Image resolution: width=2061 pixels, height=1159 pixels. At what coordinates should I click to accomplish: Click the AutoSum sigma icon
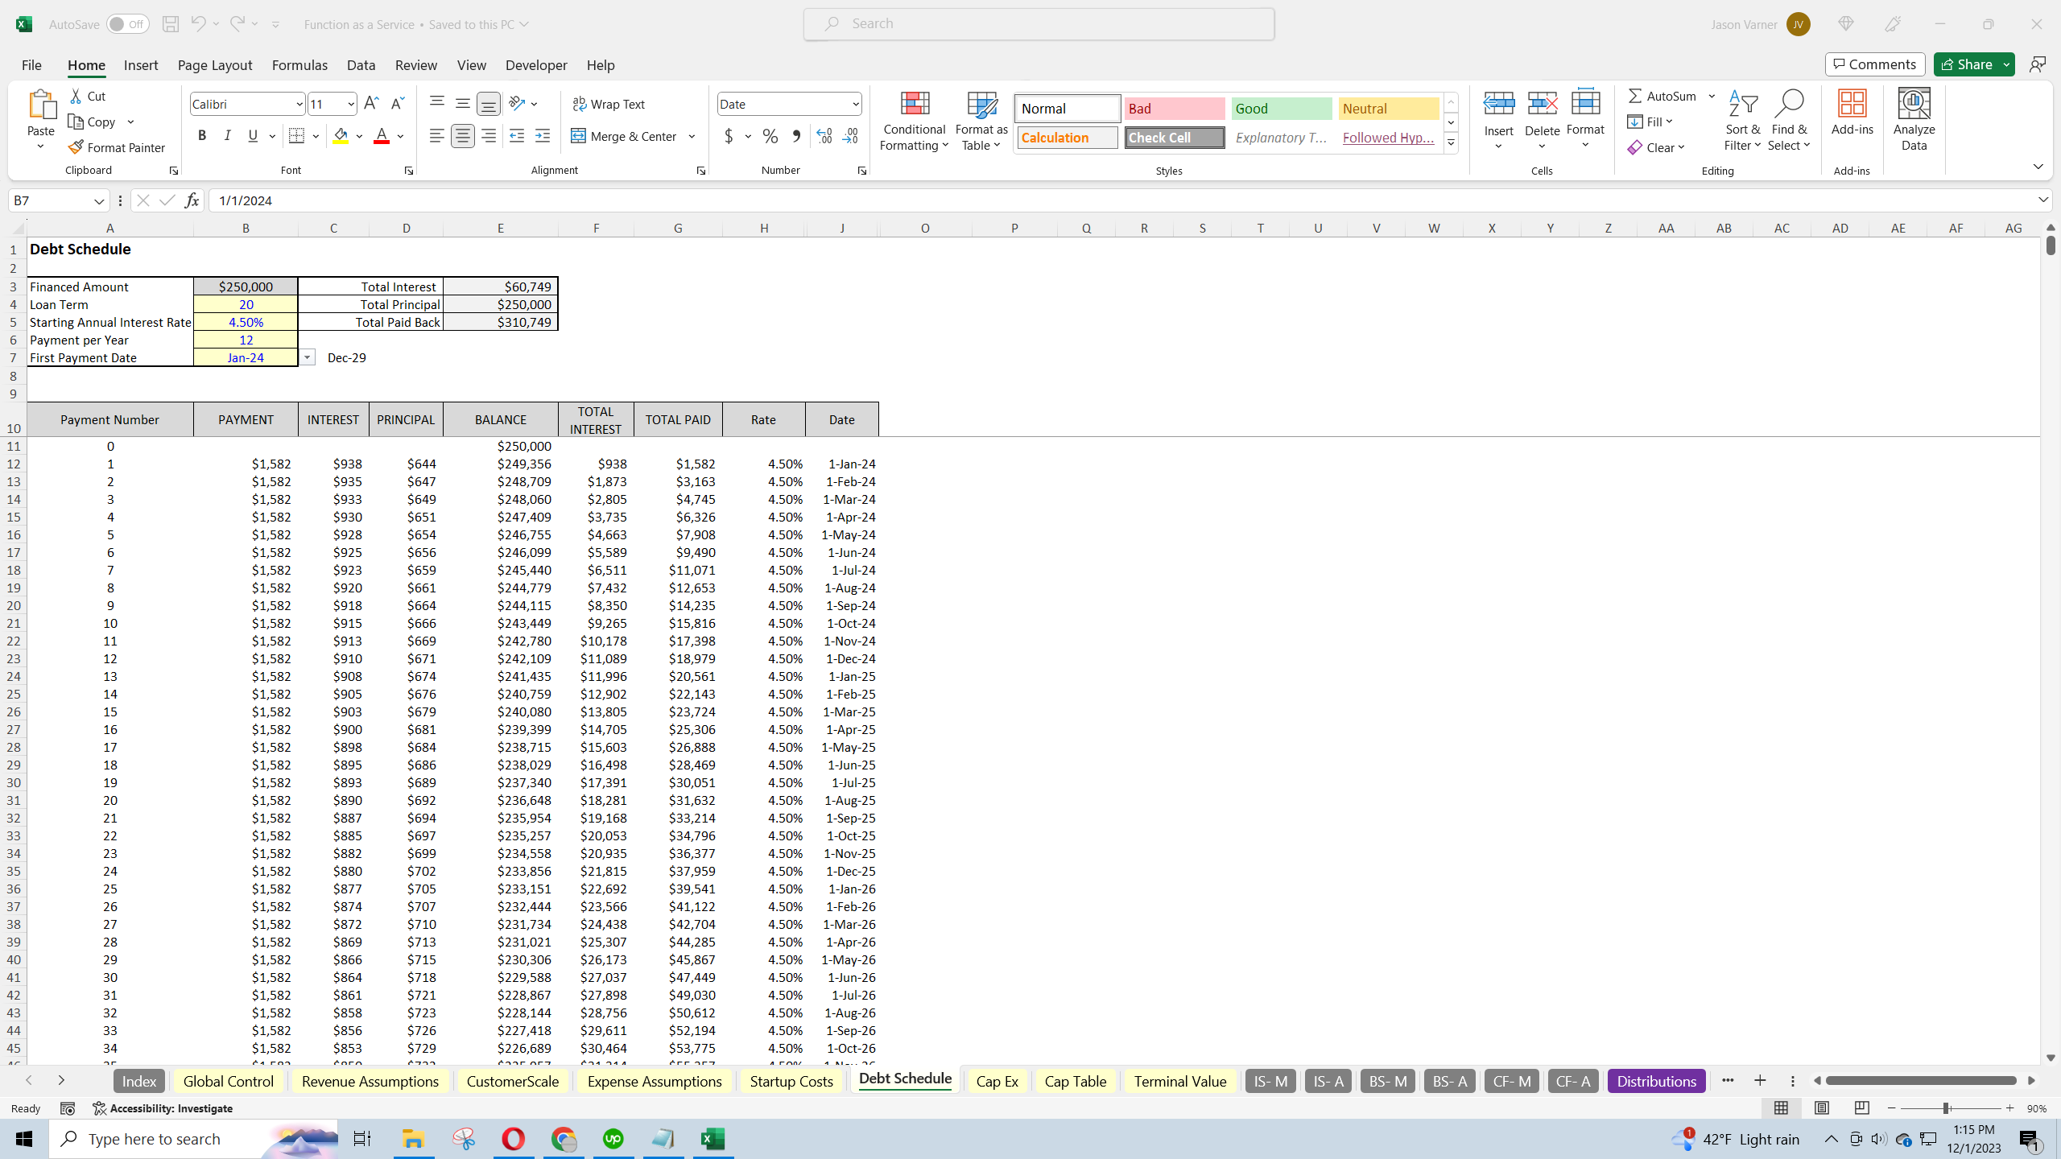[x=1635, y=96]
